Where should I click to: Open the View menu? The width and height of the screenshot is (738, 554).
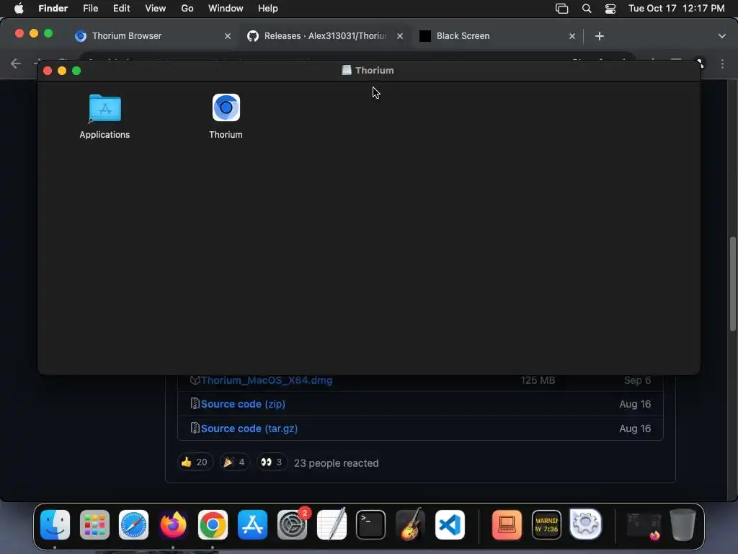coord(156,9)
